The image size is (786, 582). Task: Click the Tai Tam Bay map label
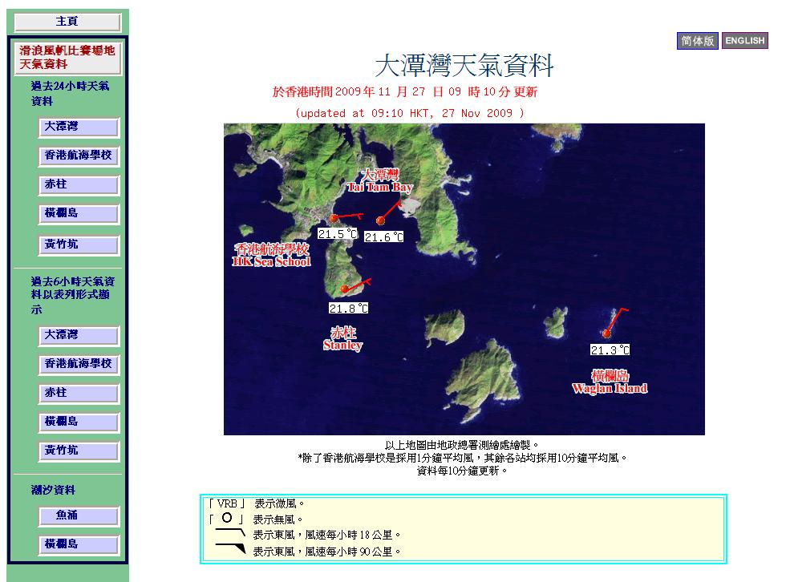379,181
